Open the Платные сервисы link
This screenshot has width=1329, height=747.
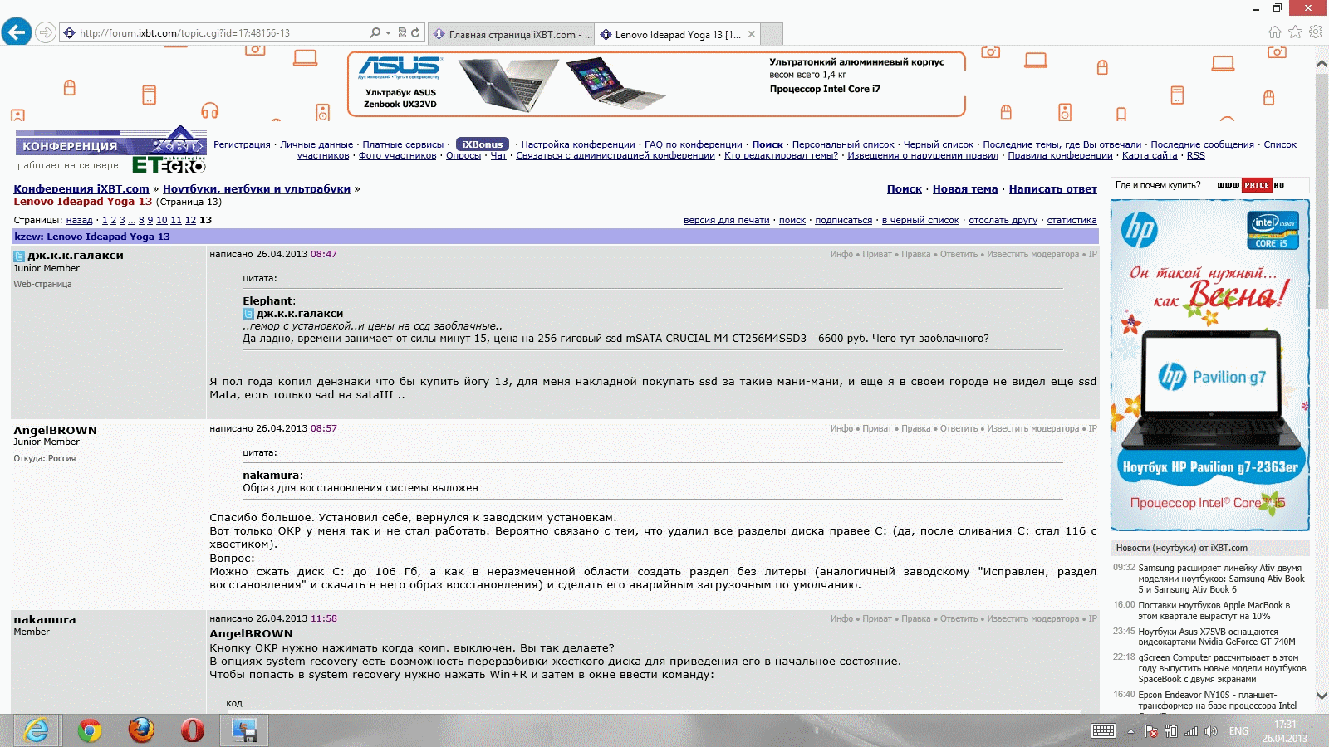(403, 144)
